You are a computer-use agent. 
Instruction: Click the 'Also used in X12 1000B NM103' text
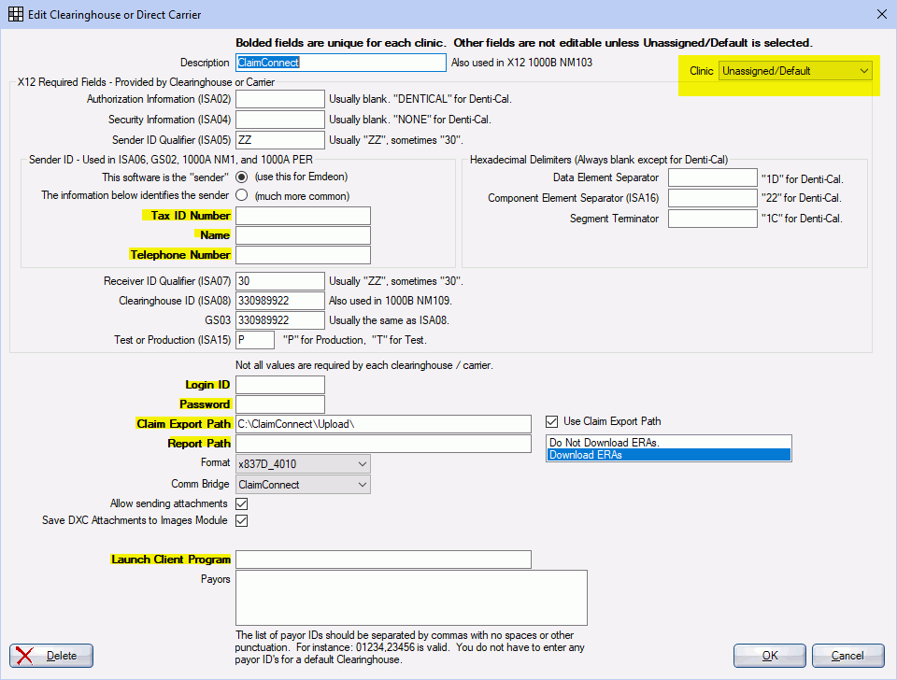(x=521, y=63)
